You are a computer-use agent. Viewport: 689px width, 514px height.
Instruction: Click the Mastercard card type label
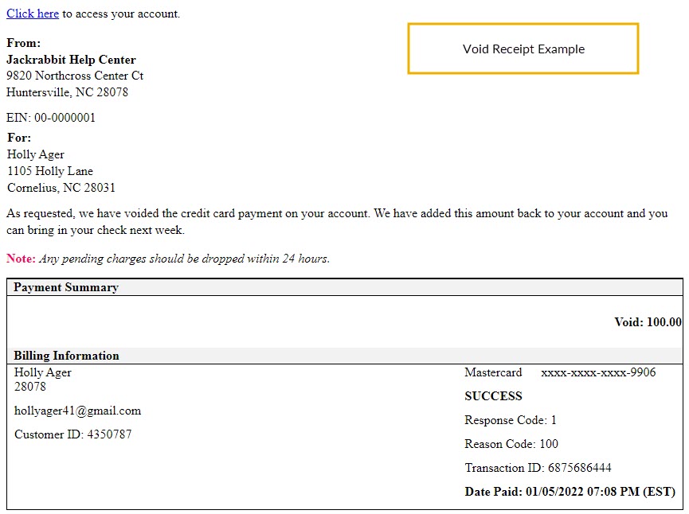493,372
